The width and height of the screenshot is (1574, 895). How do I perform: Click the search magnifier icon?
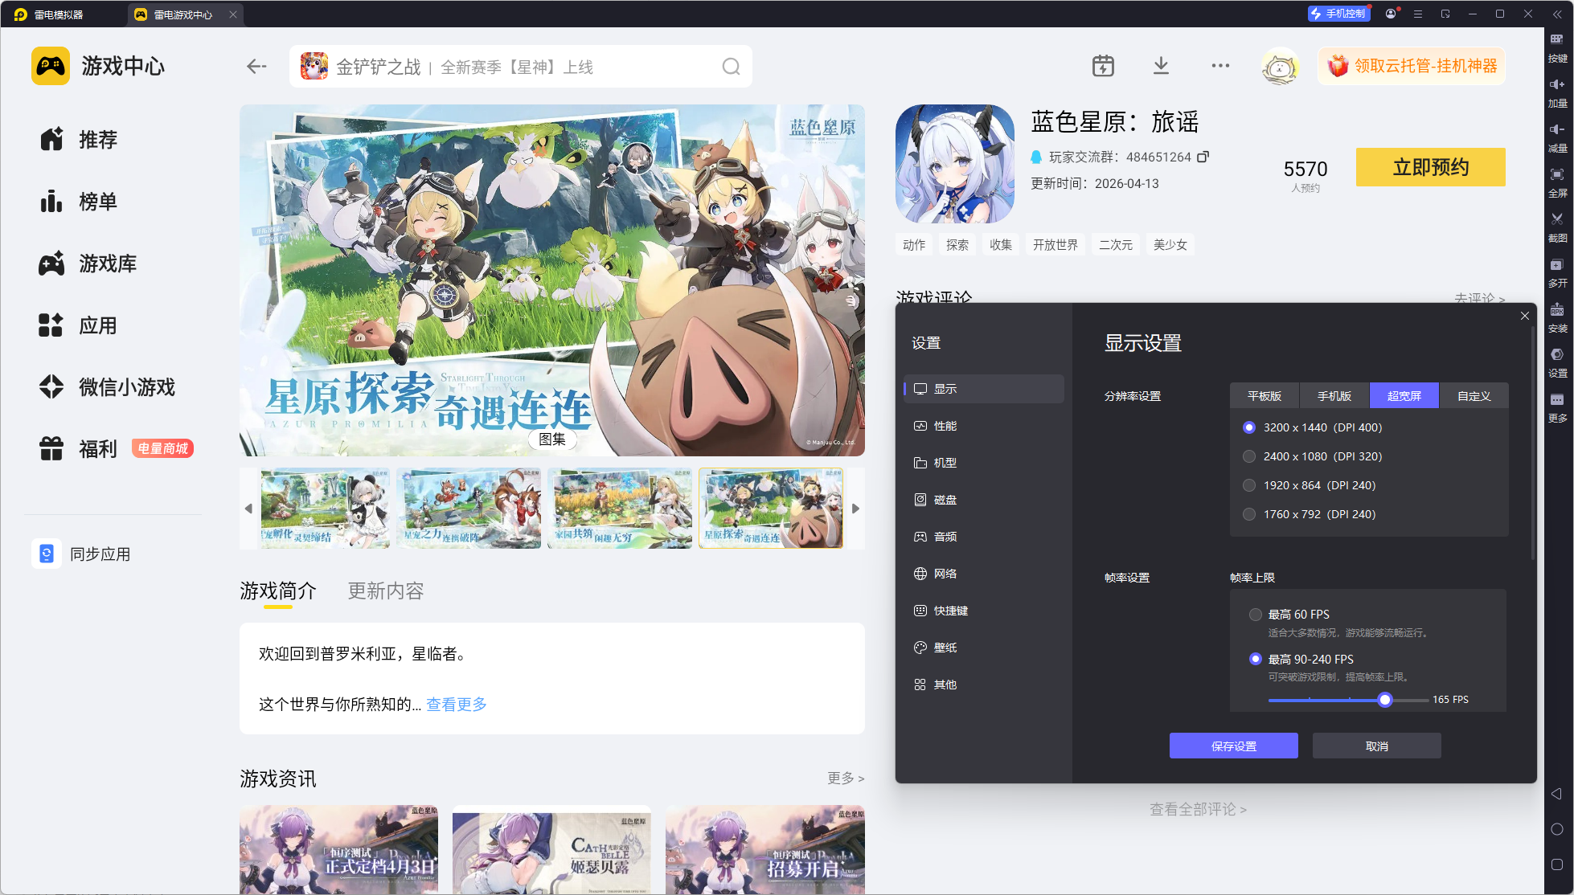pos(731,67)
